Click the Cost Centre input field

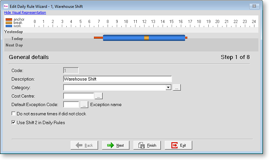pos(79,96)
